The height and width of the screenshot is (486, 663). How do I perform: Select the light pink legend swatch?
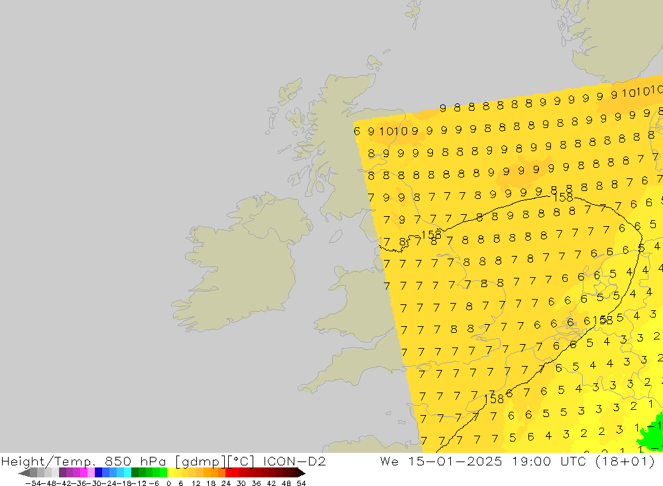point(91,473)
